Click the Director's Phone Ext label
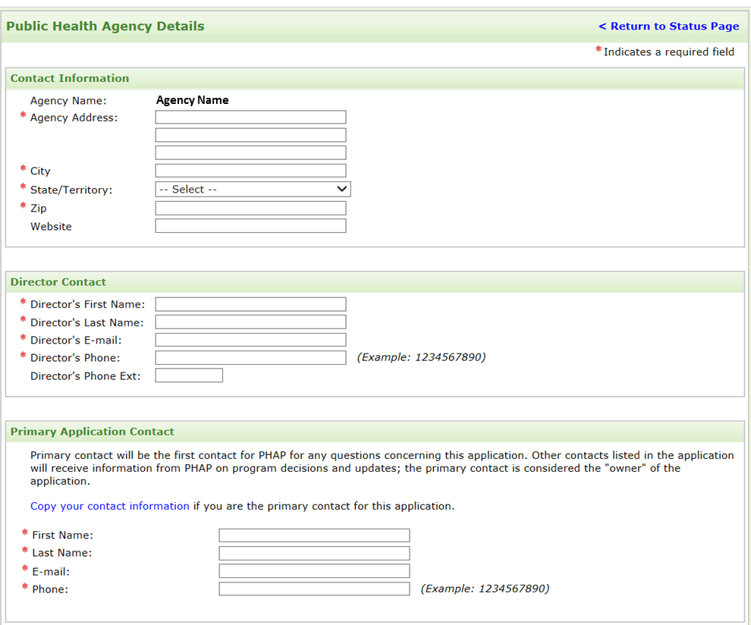 86,376
